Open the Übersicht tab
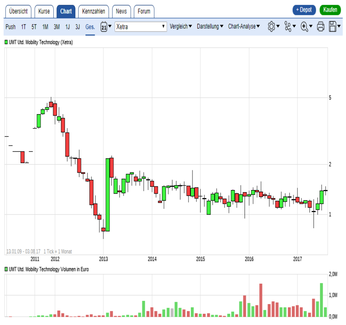The width and height of the screenshot is (346, 325). coord(18,11)
